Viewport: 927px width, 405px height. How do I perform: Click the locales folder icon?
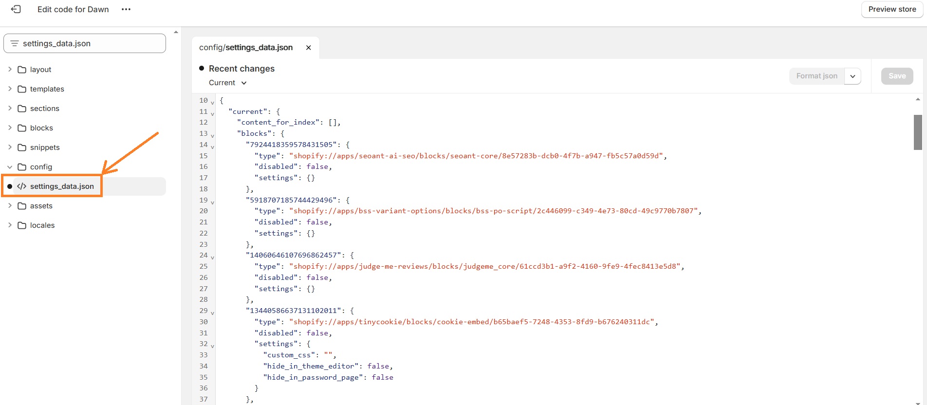click(x=22, y=225)
